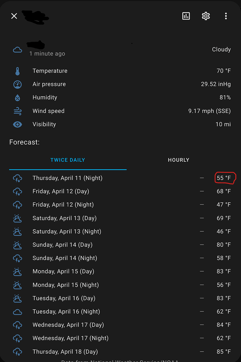Open the entity settings gear
The width and height of the screenshot is (241, 362).
[206, 16]
